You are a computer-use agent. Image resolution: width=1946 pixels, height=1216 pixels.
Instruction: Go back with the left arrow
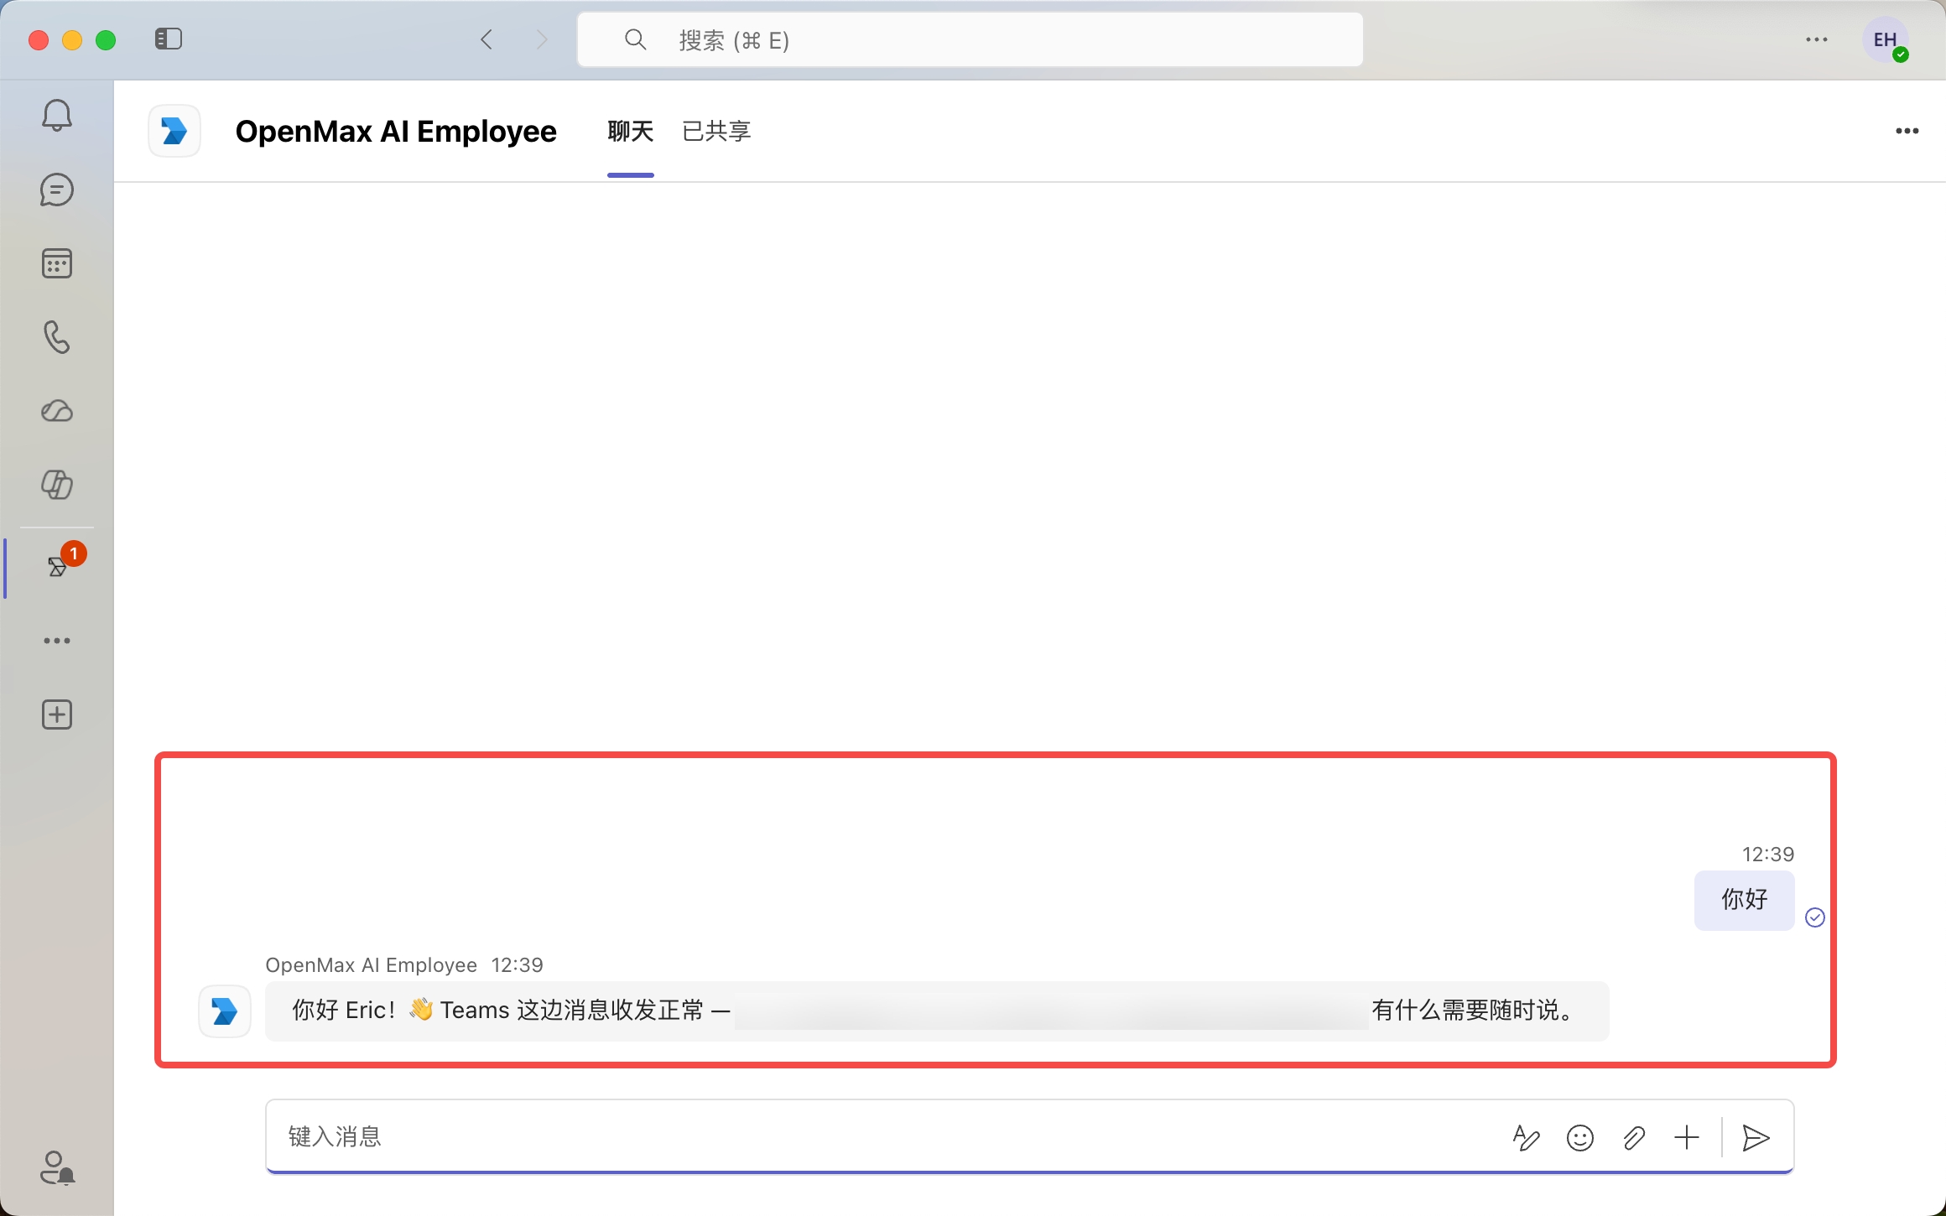pyautogui.click(x=487, y=39)
